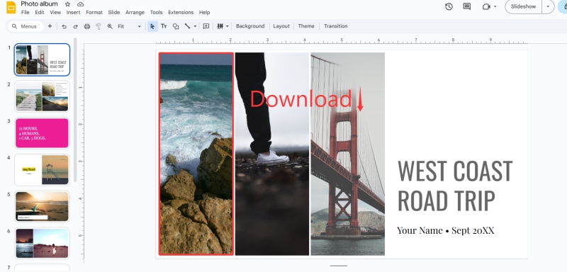Image resolution: width=567 pixels, height=272 pixels.
Task: Insert a text box
Action: (164, 26)
